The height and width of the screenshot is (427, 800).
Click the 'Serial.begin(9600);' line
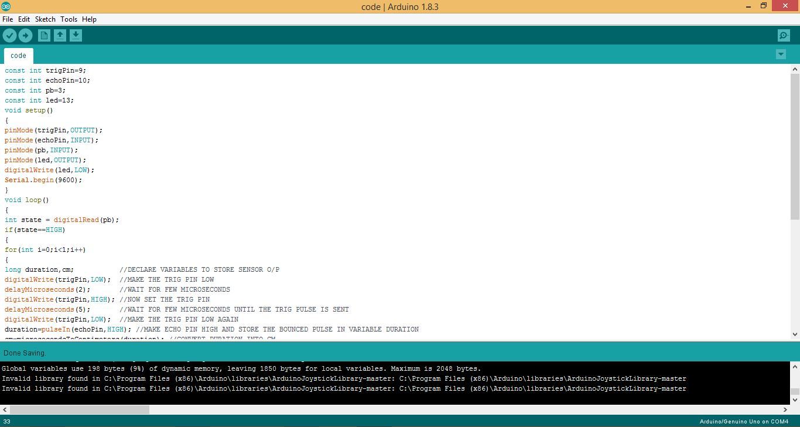coord(43,180)
